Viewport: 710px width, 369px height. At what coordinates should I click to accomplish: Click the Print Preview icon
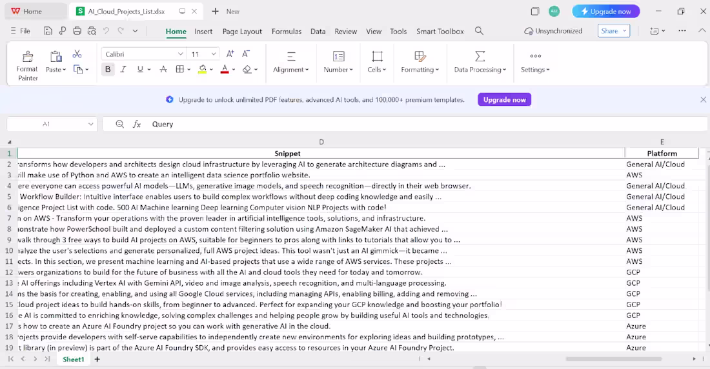[x=92, y=31]
